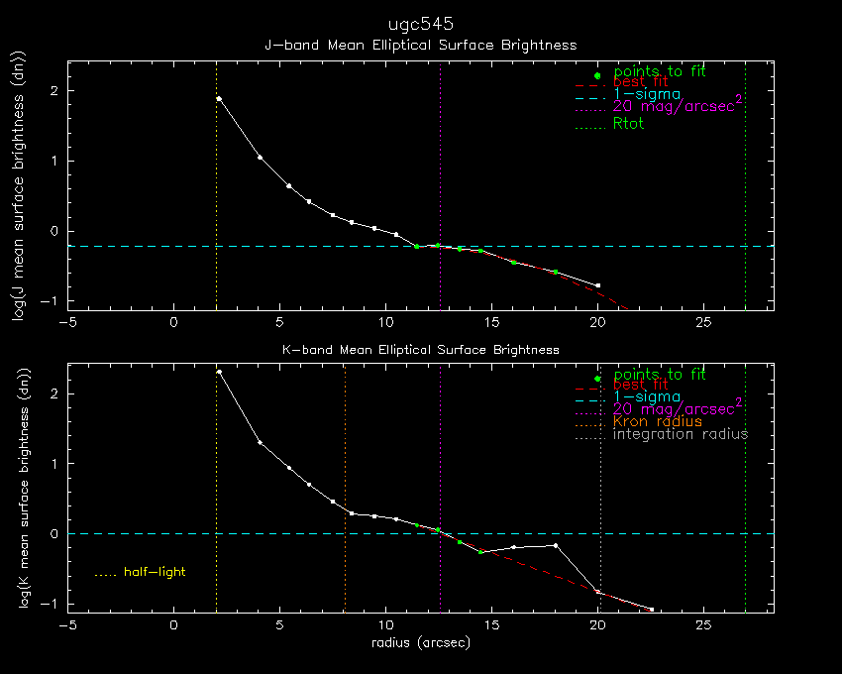Click the 'Rtot' legend entry in J-band plot
This screenshot has width=842, height=674.
(629, 124)
